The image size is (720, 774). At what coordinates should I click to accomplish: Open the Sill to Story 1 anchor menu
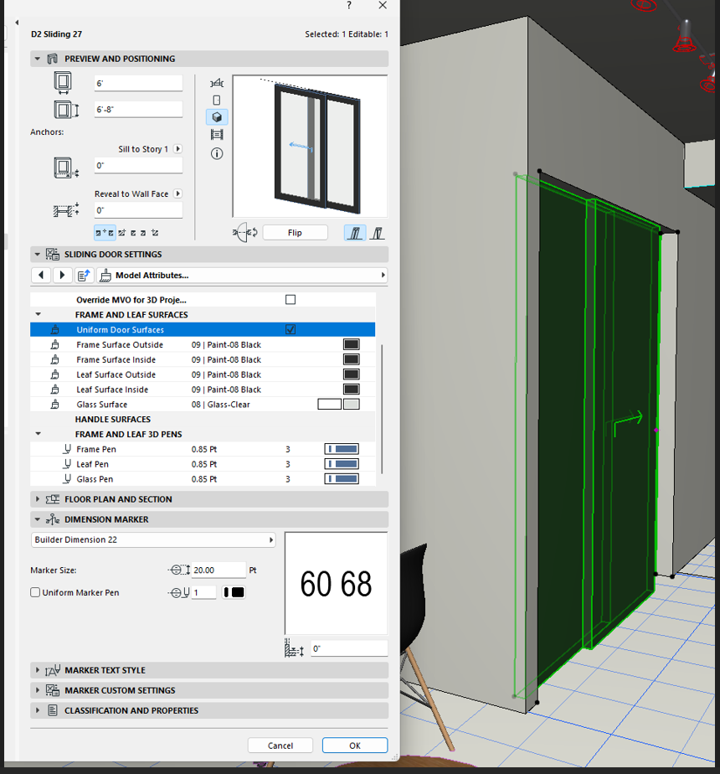(177, 149)
